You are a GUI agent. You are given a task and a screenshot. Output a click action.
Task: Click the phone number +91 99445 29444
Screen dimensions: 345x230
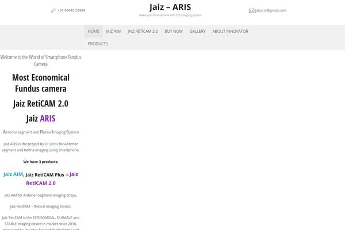pos(71,10)
